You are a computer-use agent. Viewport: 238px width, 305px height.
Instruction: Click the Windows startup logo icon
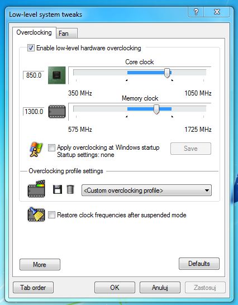tap(36, 149)
